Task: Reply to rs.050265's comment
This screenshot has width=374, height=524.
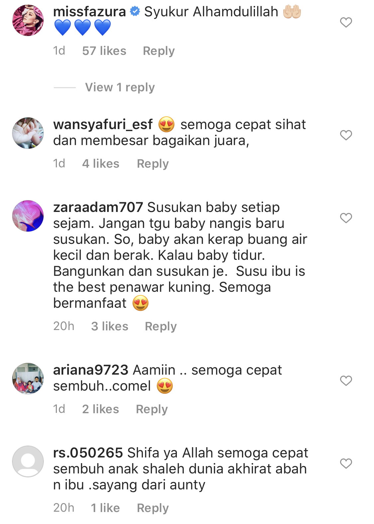Action: (x=153, y=508)
